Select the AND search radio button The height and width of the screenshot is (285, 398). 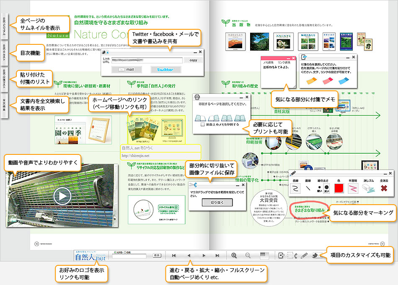pos(115,252)
